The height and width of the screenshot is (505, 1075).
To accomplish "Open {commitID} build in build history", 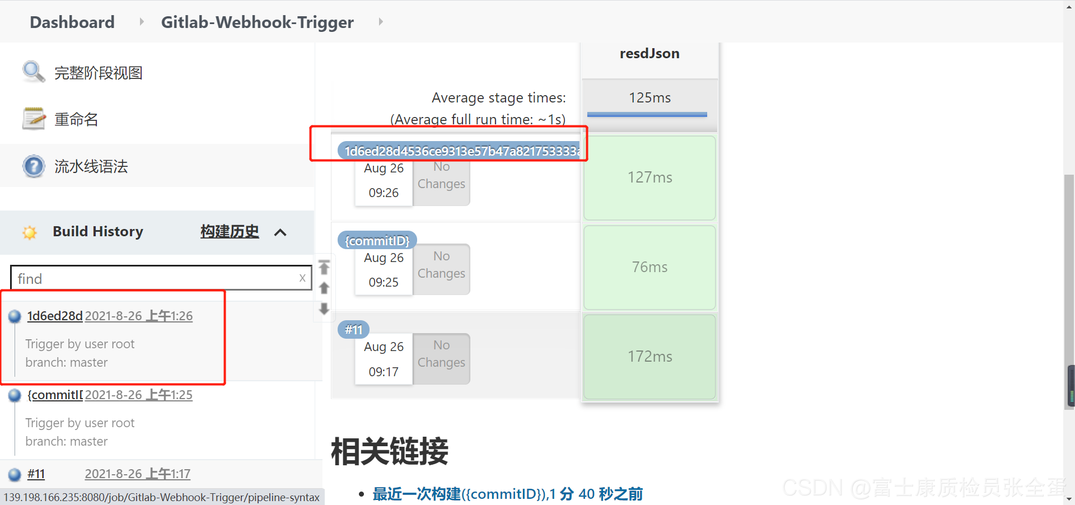I will pos(55,395).
